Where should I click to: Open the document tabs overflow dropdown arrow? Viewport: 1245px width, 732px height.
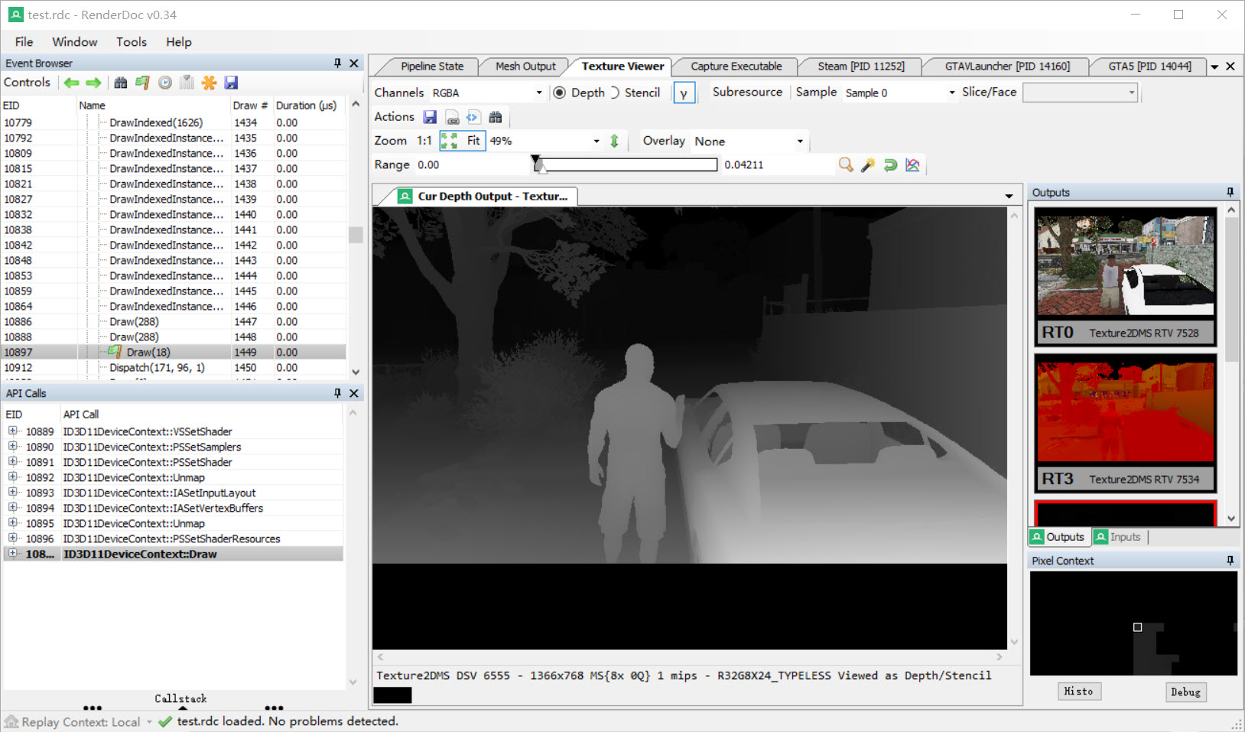pos(1214,67)
